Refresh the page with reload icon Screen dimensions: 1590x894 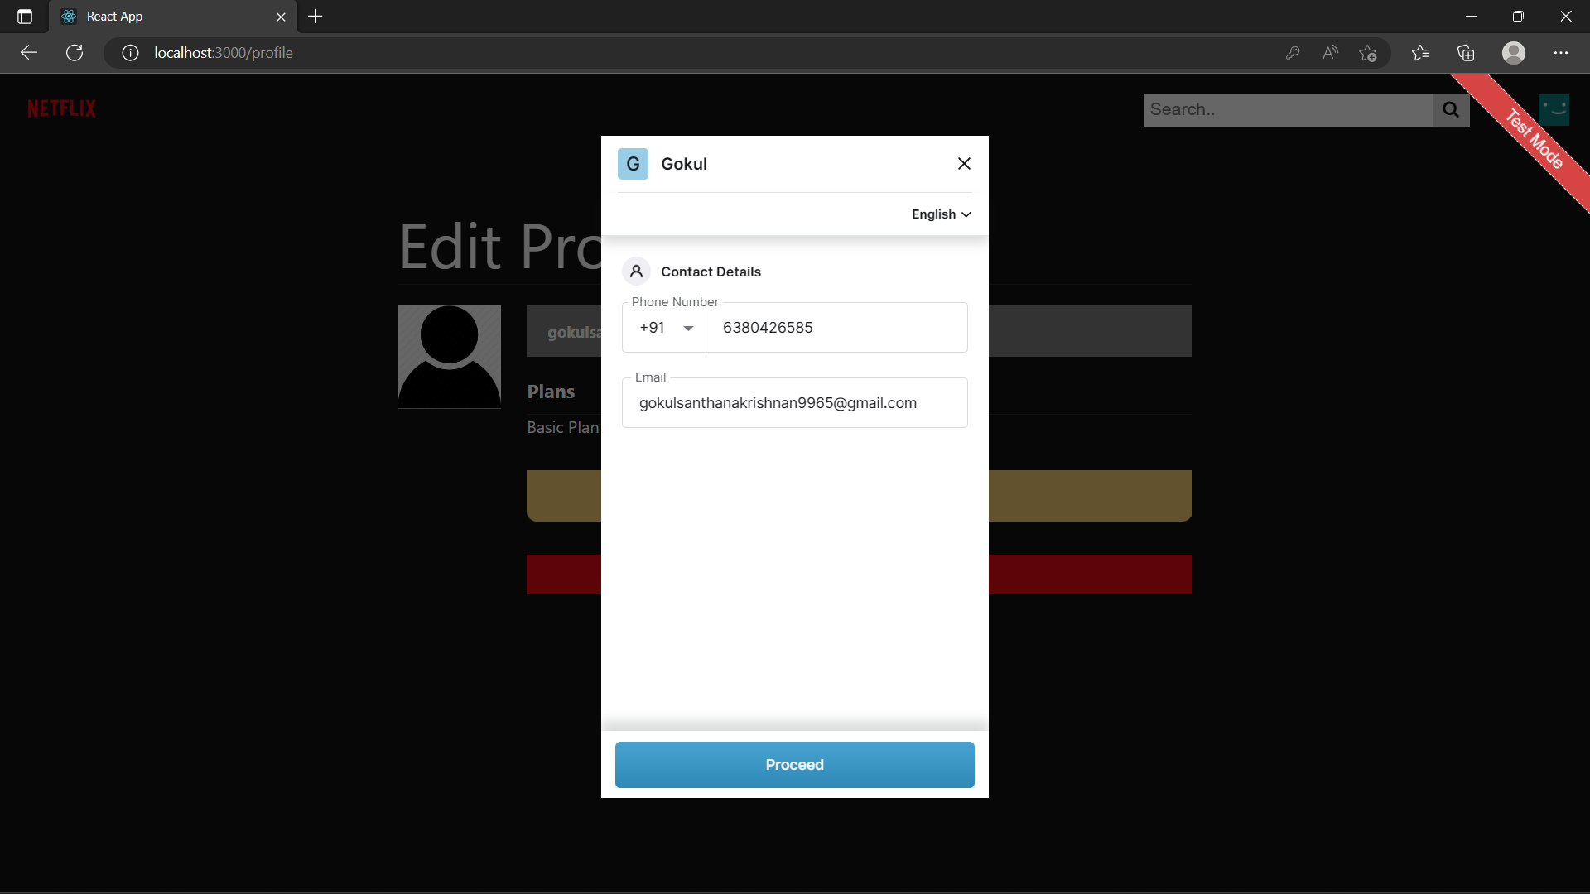(x=75, y=53)
